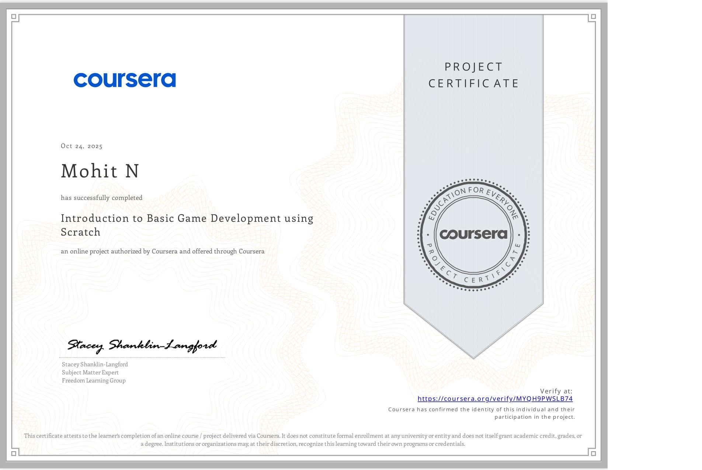Click the printed name 'Stacey Shanklin-Langford'
The width and height of the screenshot is (702, 470).
pyautogui.click(x=95, y=364)
